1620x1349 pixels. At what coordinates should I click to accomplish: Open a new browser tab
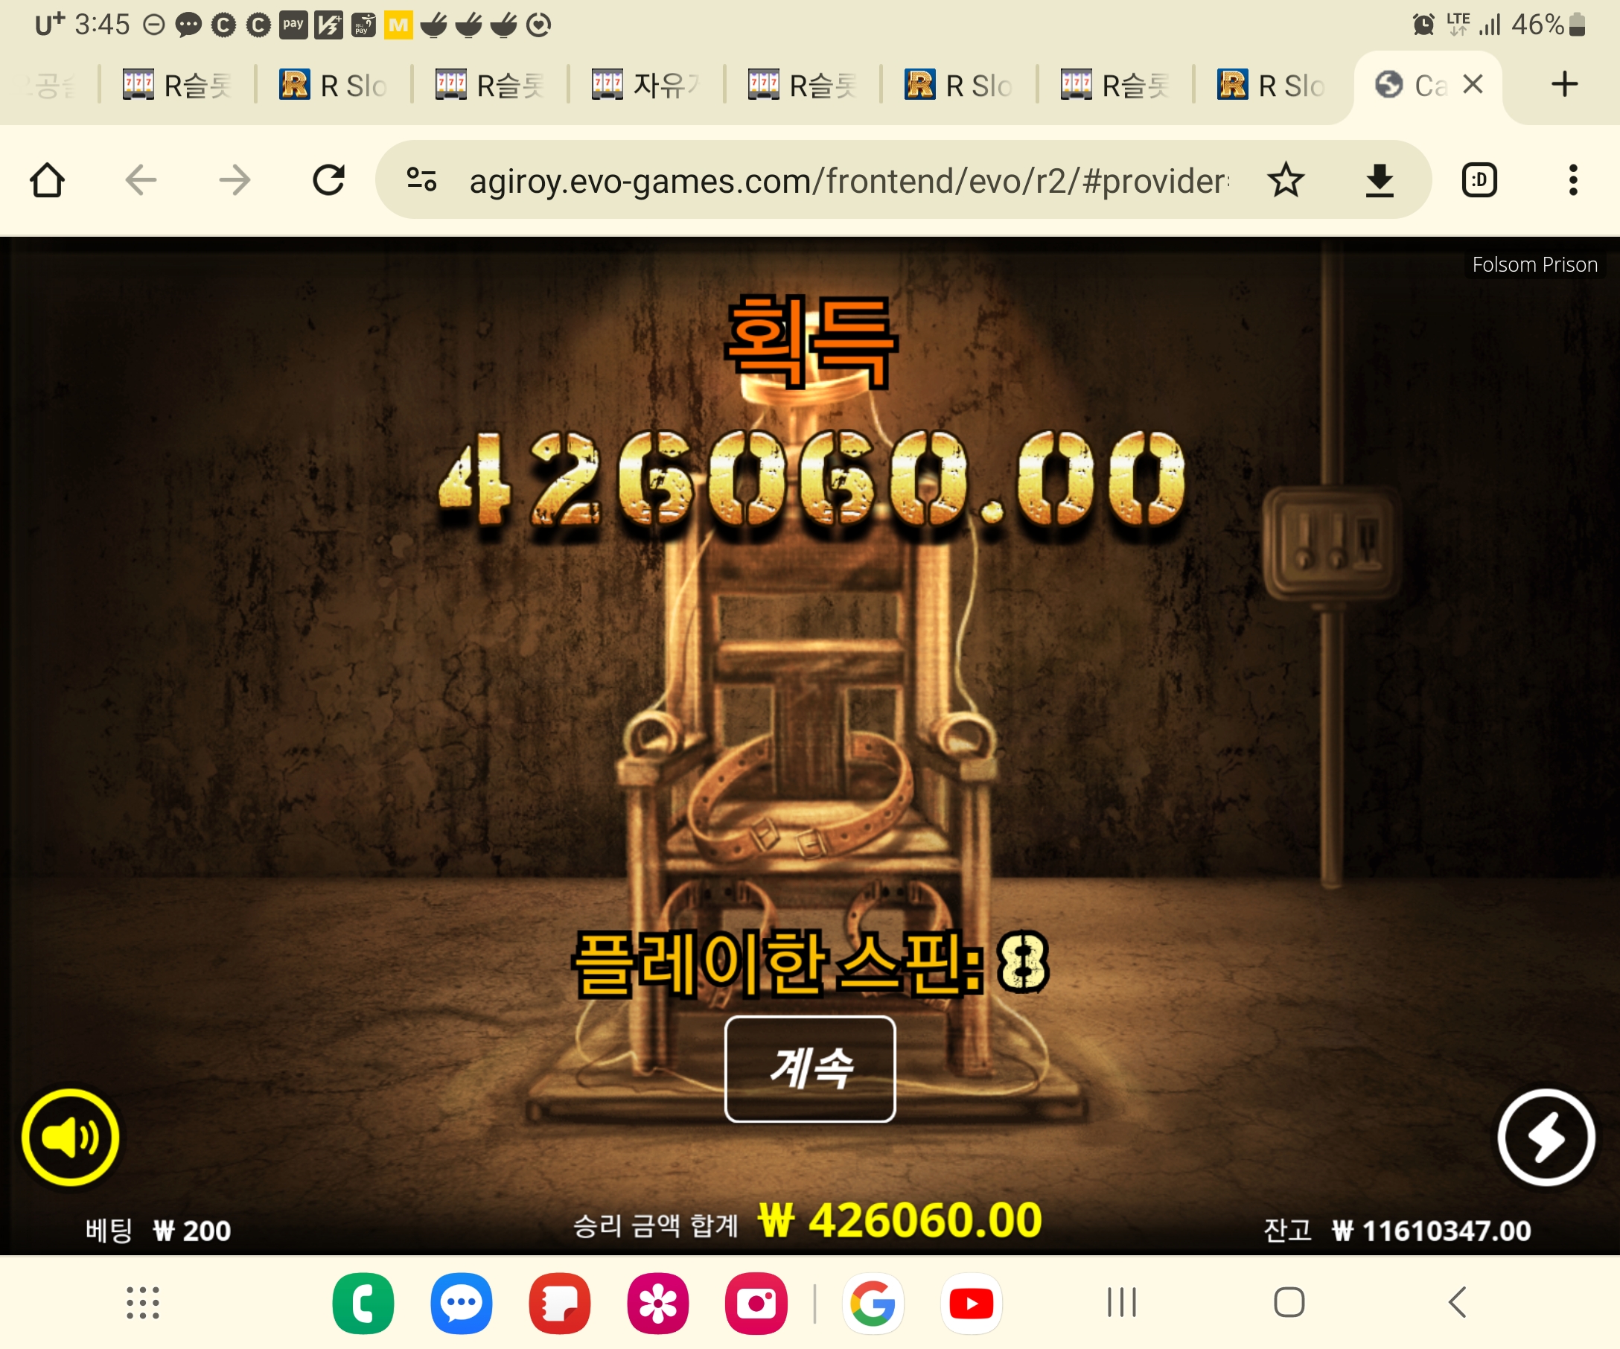[1563, 84]
